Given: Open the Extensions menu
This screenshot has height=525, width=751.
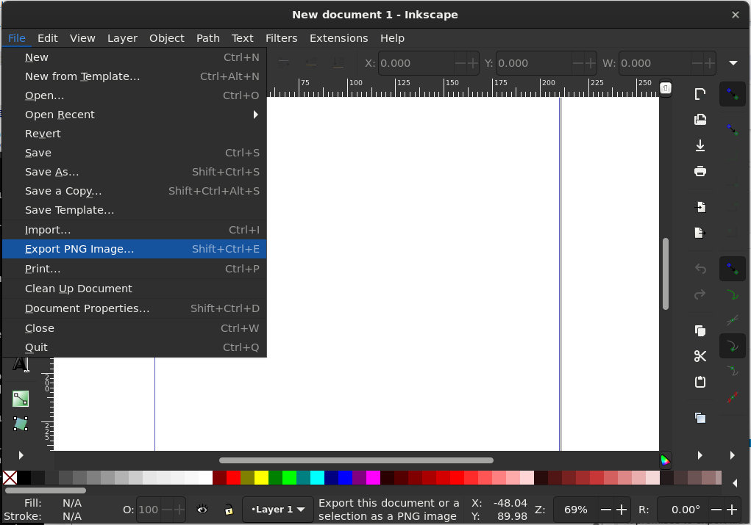Looking at the screenshot, I should click(x=338, y=38).
